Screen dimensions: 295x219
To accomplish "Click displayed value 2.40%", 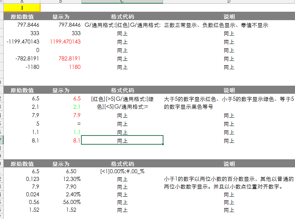I will (73, 194).
